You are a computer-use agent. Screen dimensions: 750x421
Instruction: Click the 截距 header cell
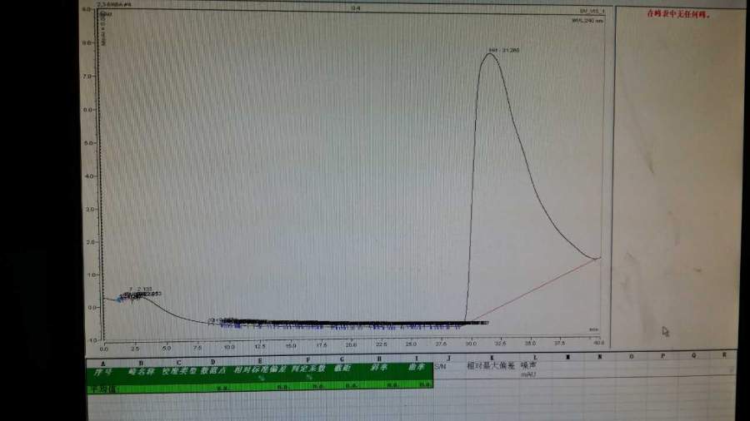coord(342,368)
